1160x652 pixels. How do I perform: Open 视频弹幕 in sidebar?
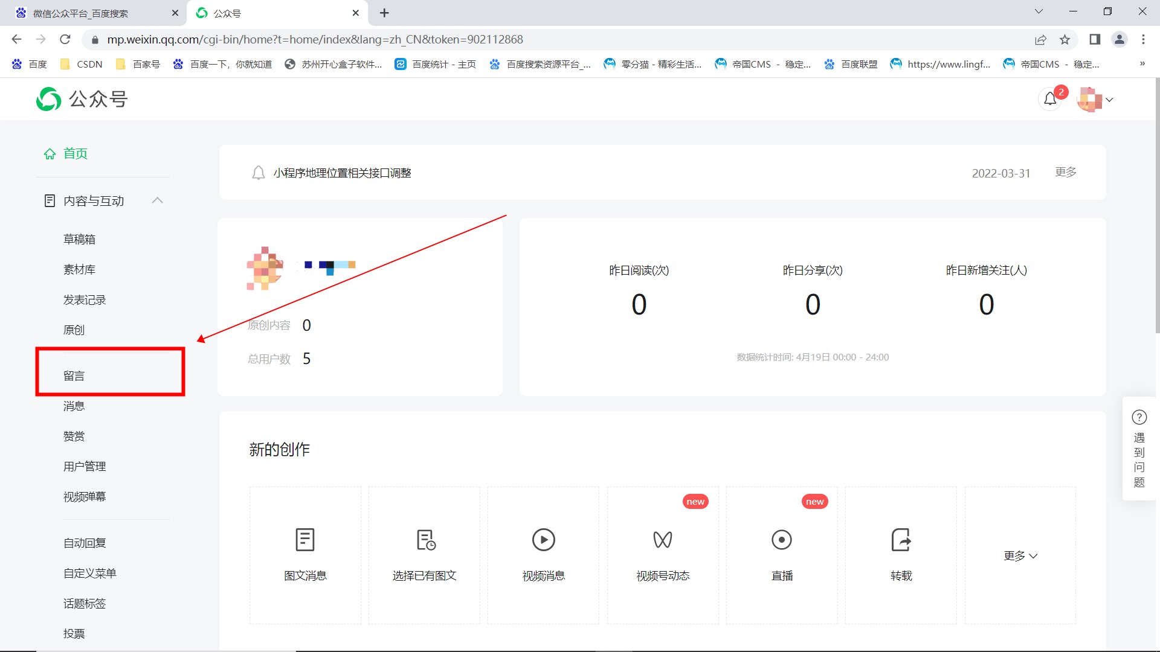tap(85, 496)
